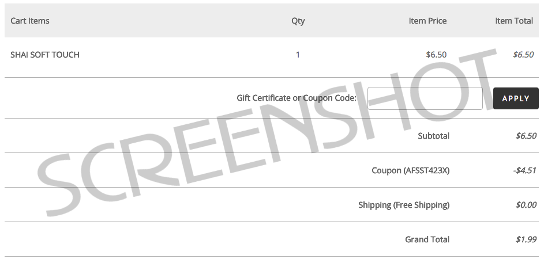
Task: Select the SHAI SOFT TOUCH cart item
Action: coord(45,55)
